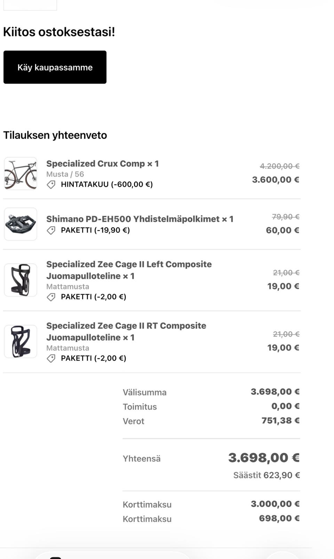334x559 pixels.
Task: Open the Zee Cage II Left bottle cage image
Action: [x=21, y=280]
